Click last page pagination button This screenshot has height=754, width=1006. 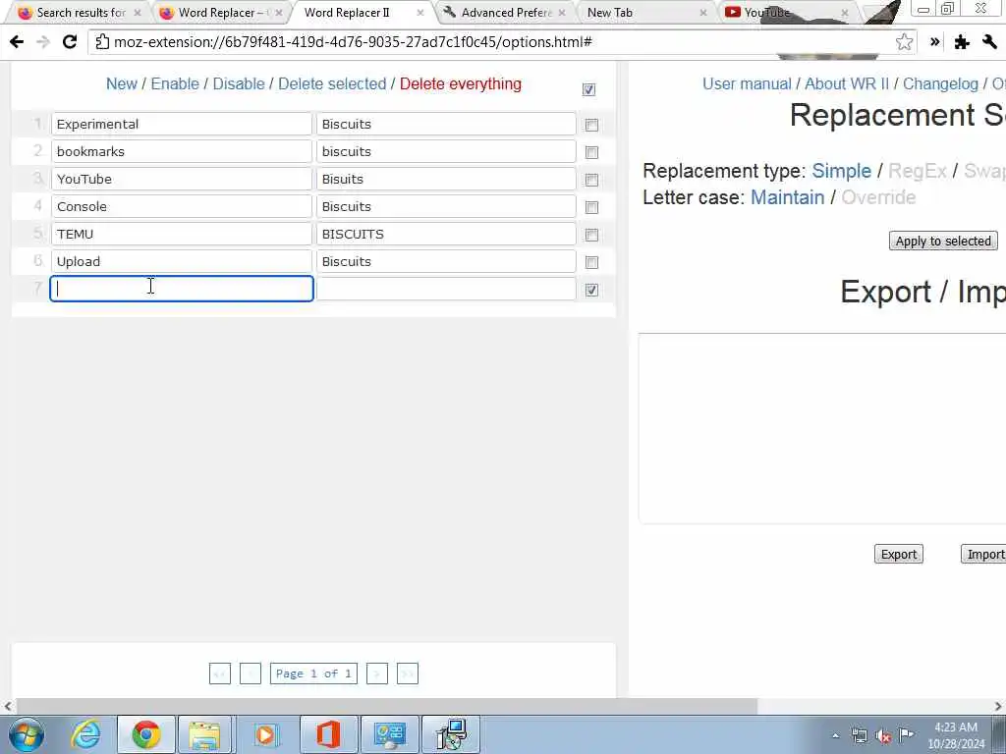click(408, 673)
